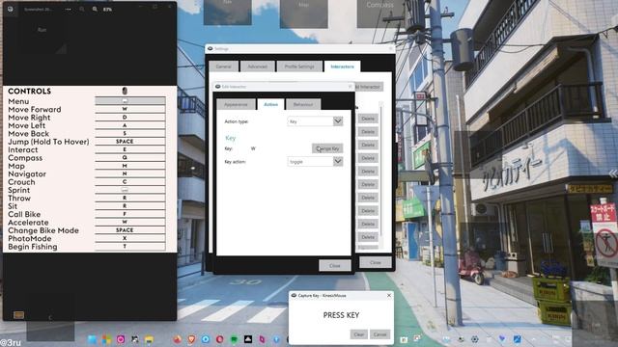This screenshot has width=618, height=347.
Task: Click the topmost Delete button in Interactors list
Action: click(x=368, y=119)
